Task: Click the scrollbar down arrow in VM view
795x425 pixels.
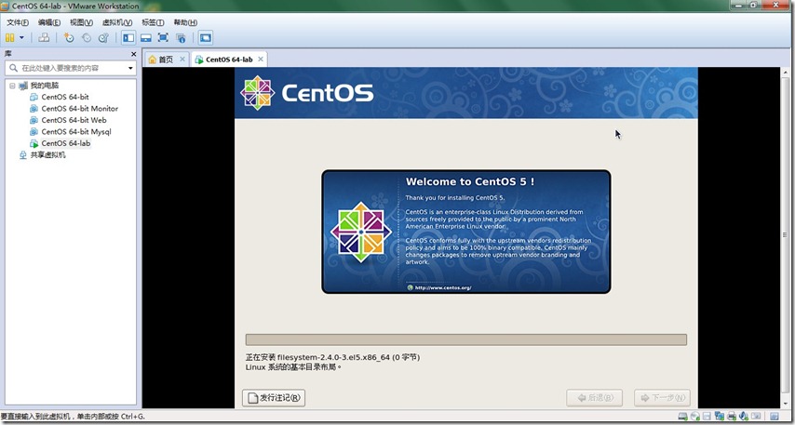Action: coord(786,404)
